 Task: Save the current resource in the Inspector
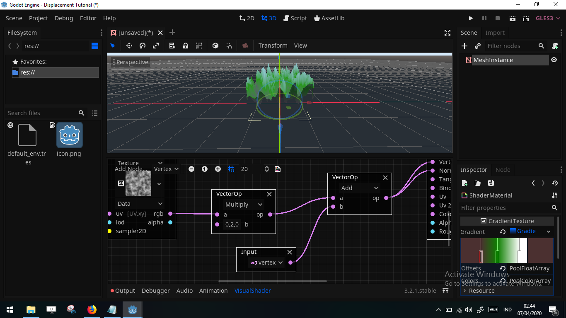click(x=490, y=183)
